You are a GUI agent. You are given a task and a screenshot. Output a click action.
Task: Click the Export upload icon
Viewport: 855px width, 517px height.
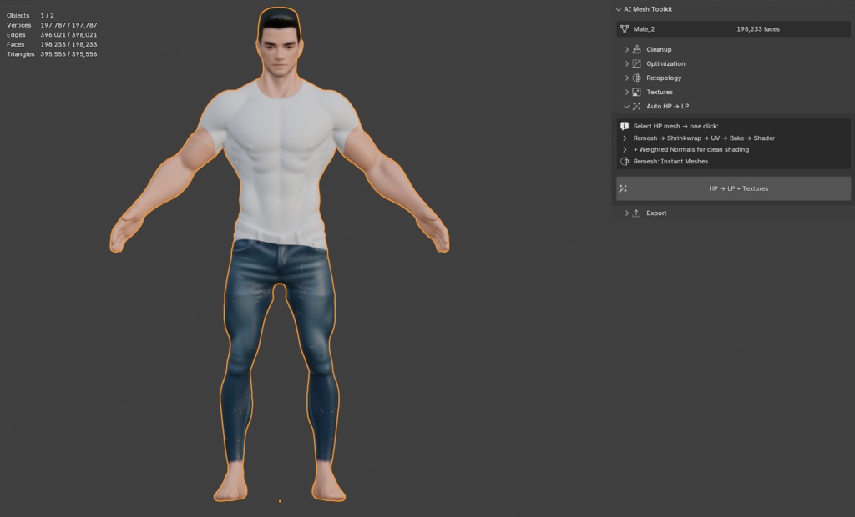(636, 213)
